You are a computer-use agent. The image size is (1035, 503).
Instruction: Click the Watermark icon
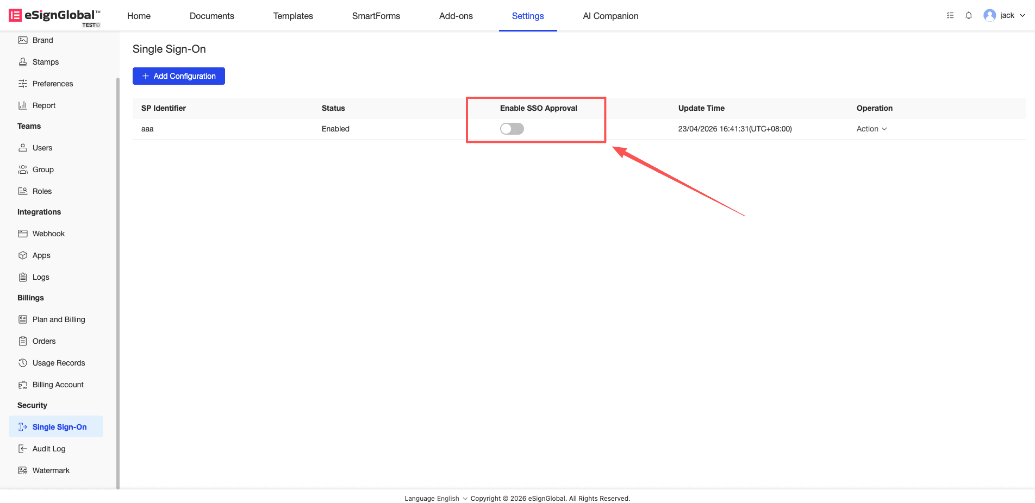point(23,470)
